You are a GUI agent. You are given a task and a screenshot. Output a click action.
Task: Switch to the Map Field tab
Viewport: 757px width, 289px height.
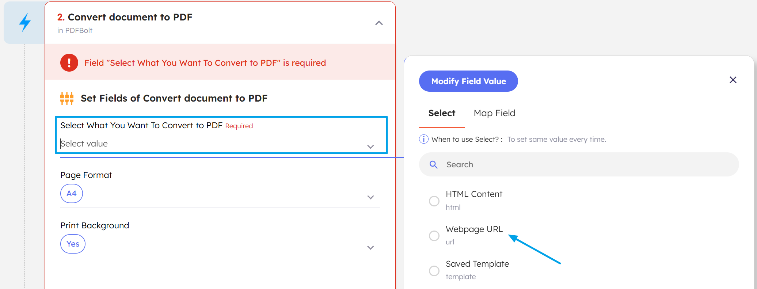click(x=494, y=113)
